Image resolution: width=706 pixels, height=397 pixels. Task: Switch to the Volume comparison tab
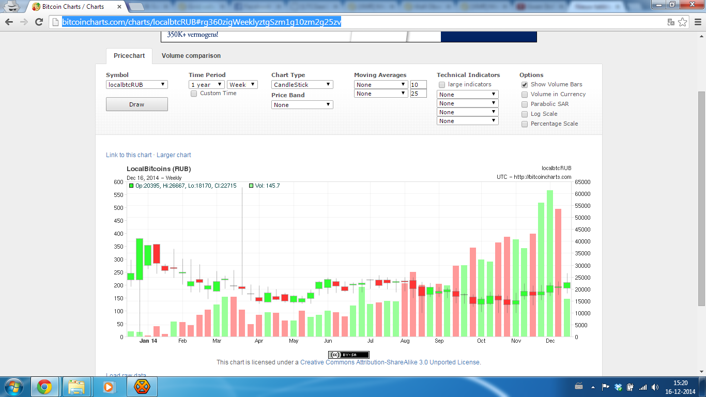(191, 56)
